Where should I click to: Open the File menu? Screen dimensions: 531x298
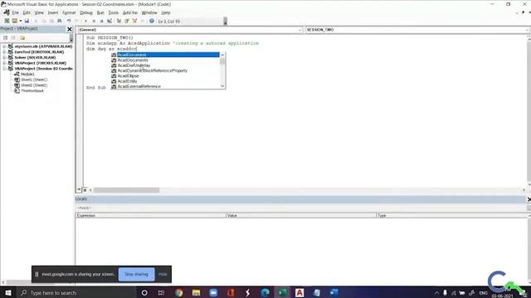coord(15,12)
